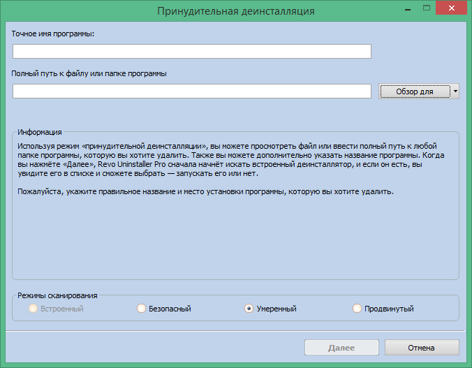The height and width of the screenshot is (368, 472).
Task: Click the paragraph starting 'Пожалуйста, укажите правильное'
Action: pyautogui.click(x=205, y=191)
